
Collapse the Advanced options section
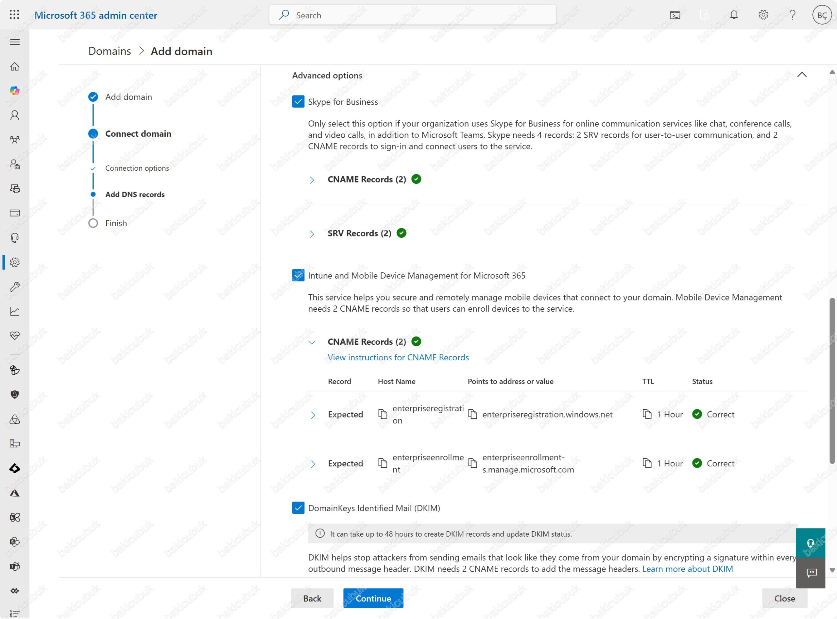click(801, 75)
